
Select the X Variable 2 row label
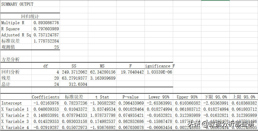(x=15, y=115)
